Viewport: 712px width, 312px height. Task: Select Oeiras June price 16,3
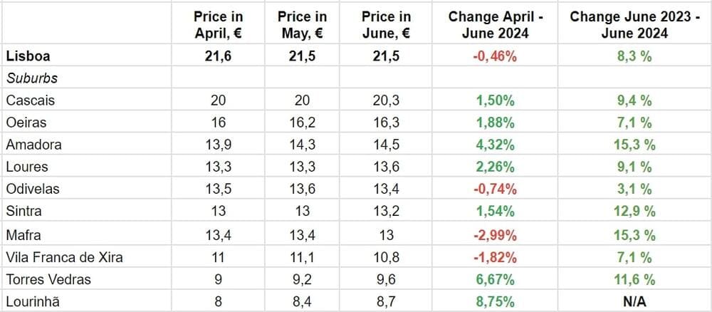coord(386,123)
